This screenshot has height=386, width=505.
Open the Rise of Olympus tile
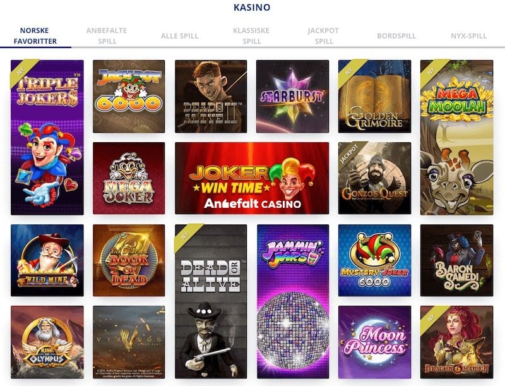[x=47, y=342]
